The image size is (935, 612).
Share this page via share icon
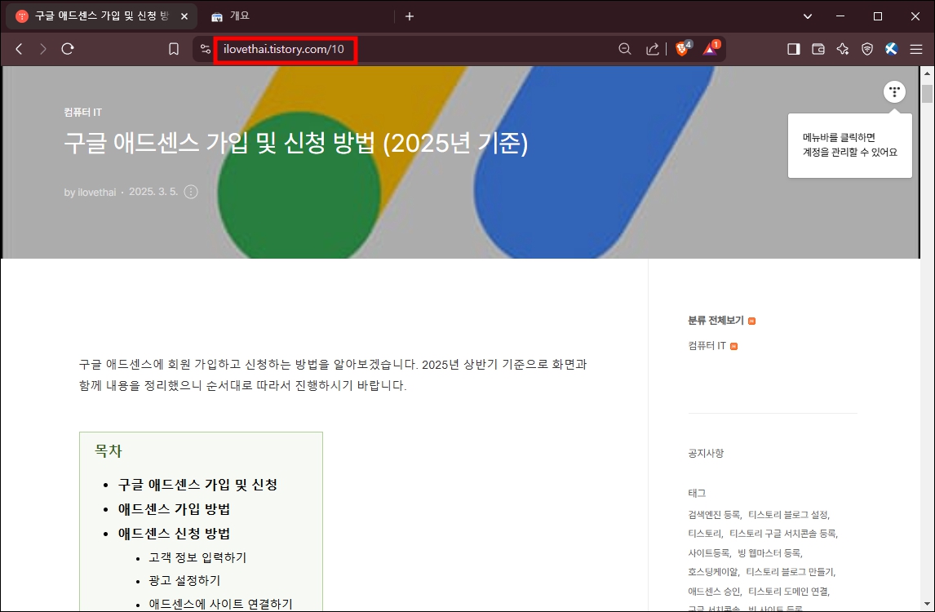coord(653,49)
